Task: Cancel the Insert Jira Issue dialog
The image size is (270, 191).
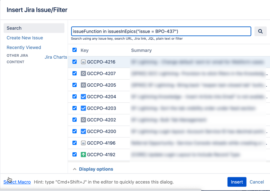Action: pyautogui.click(x=256, y=182)
